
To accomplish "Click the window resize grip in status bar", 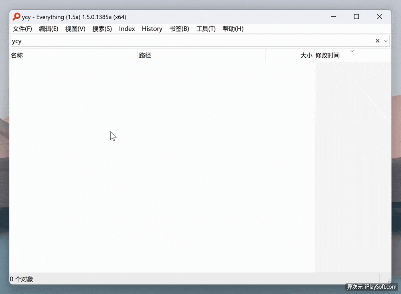I will 389,281.
